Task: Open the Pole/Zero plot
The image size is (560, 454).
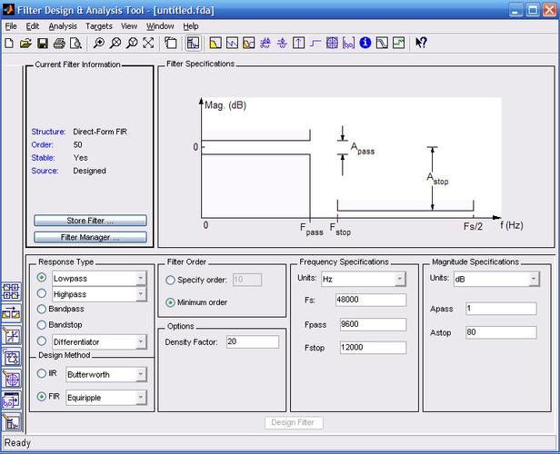Action: tap(332, 44)
